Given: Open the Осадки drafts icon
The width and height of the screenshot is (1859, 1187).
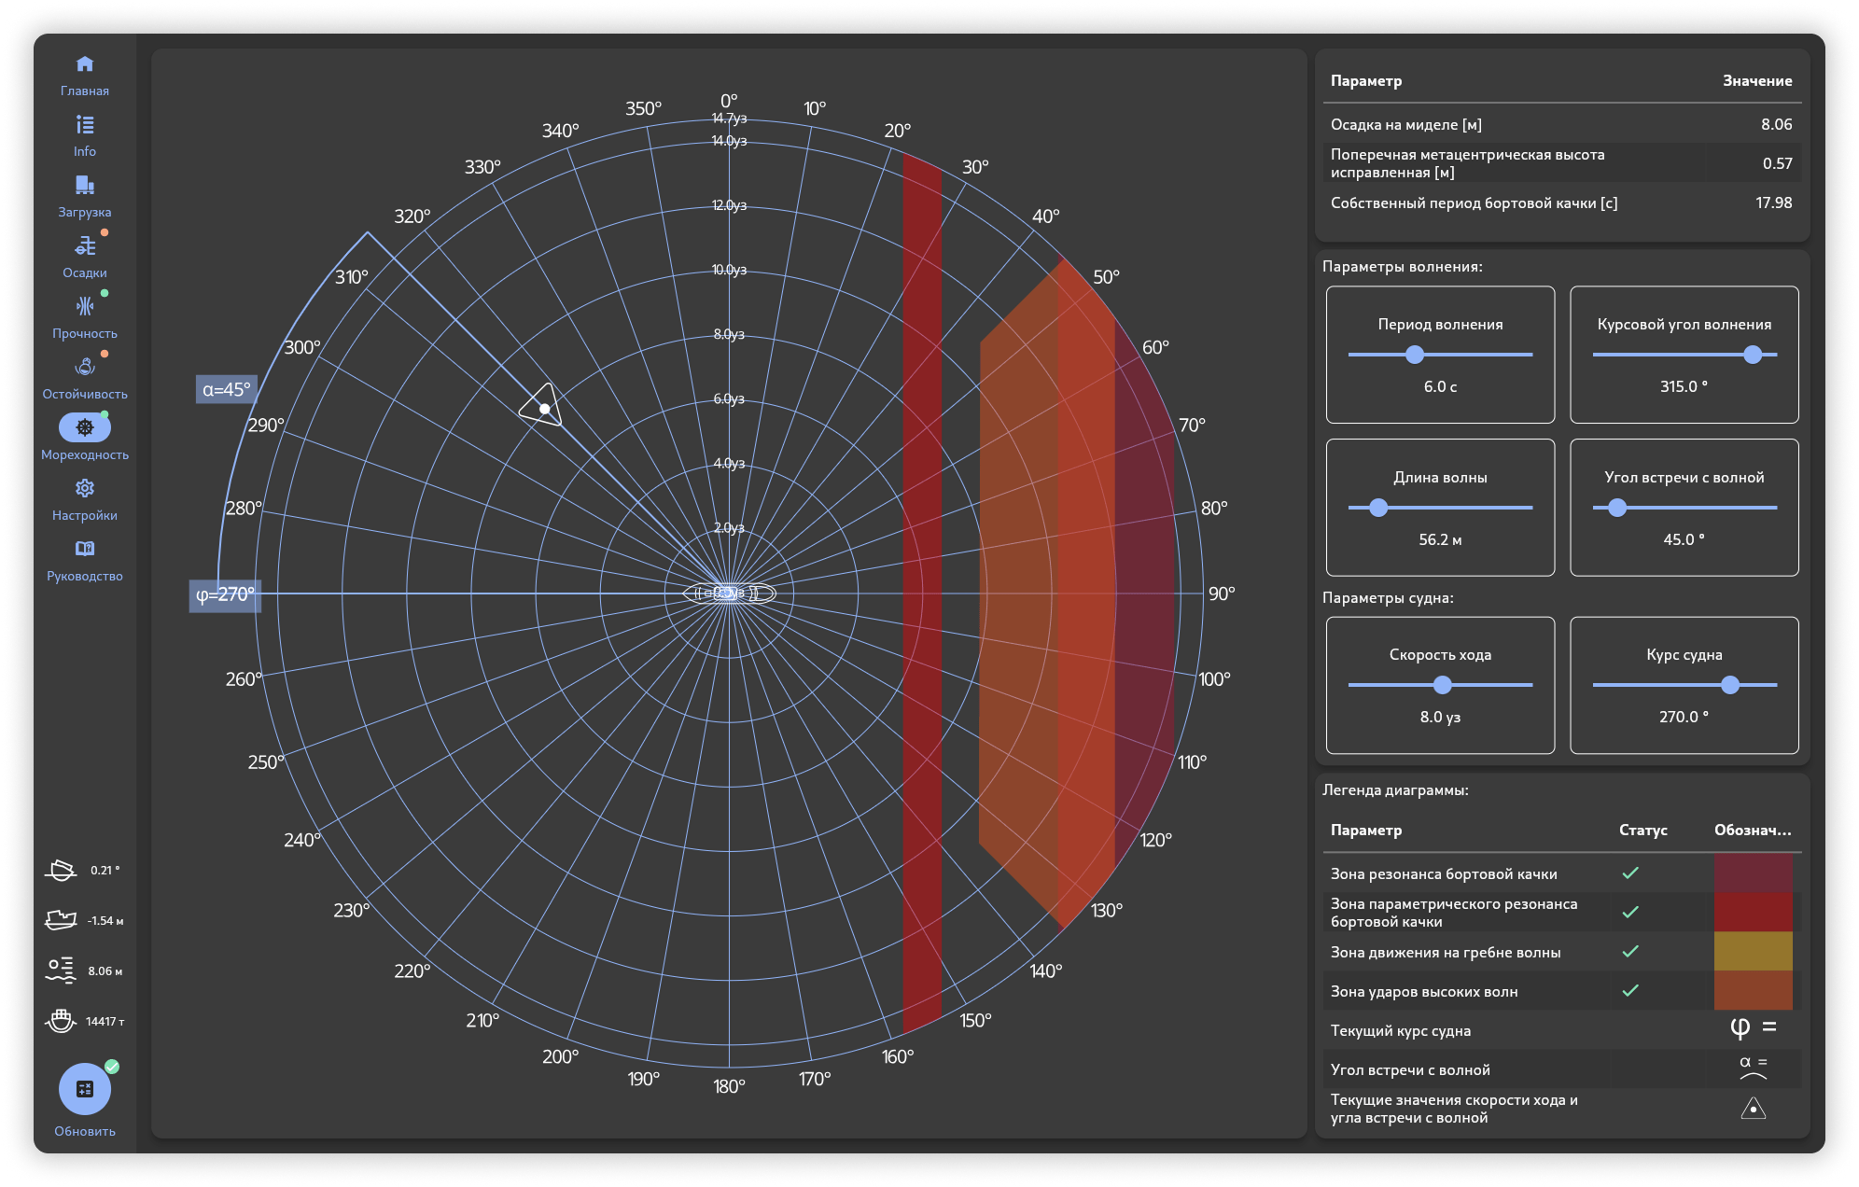Looking at the screenshot, I should [85, 246].
